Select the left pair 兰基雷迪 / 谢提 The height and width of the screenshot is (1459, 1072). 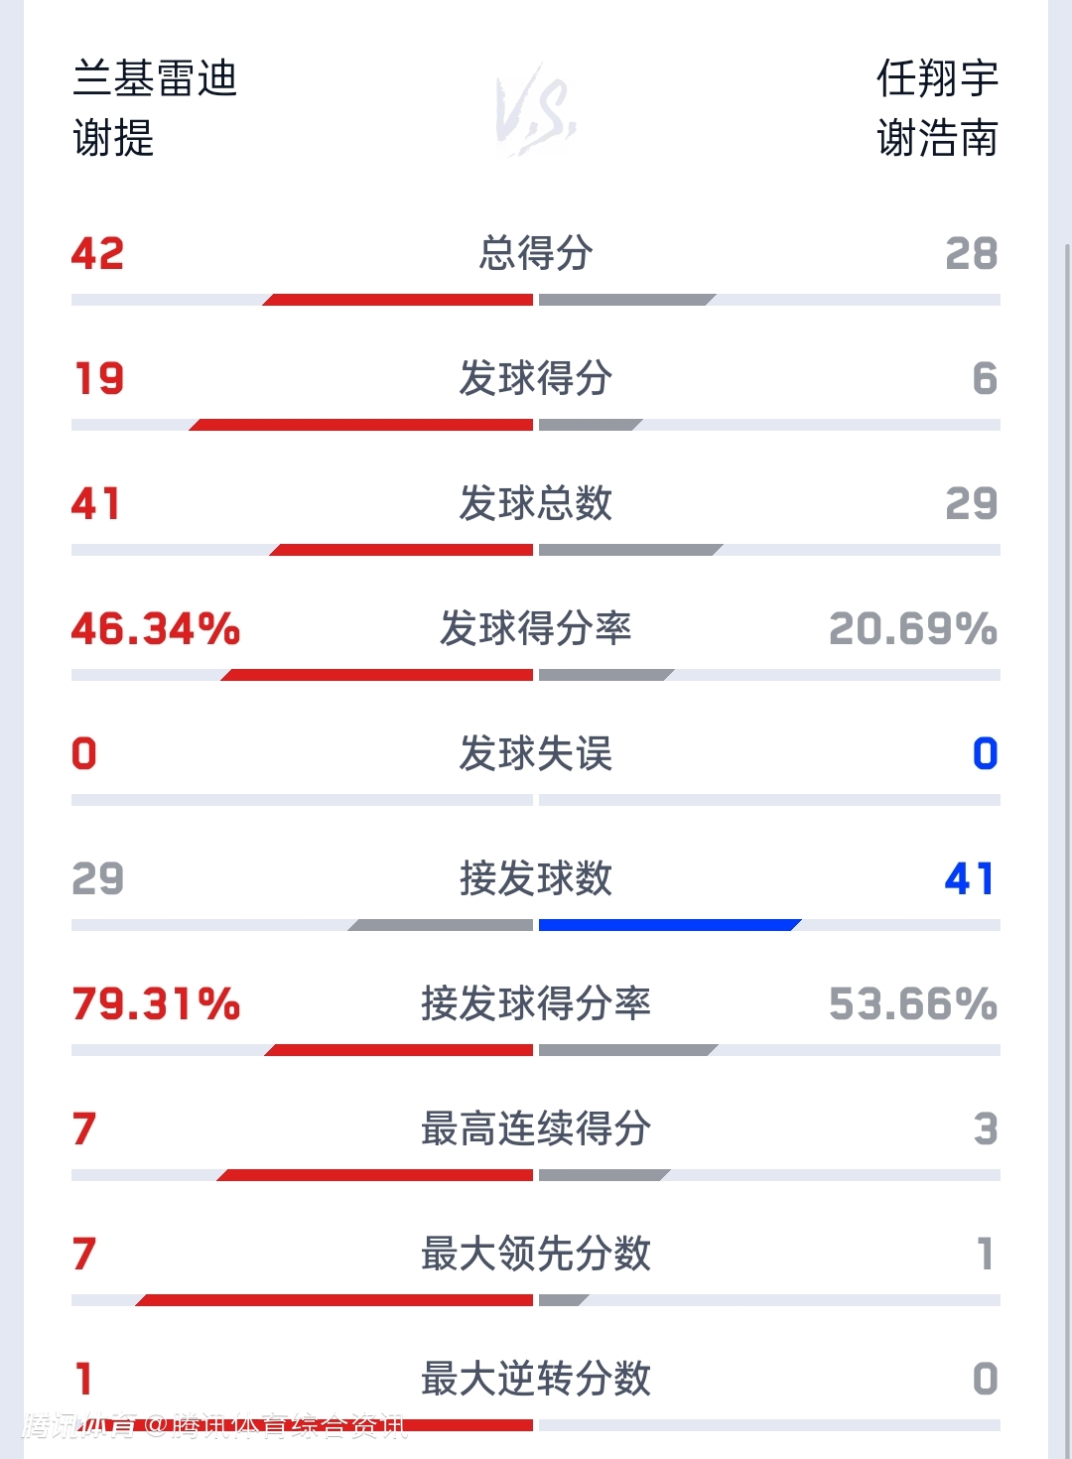(155, 107)
